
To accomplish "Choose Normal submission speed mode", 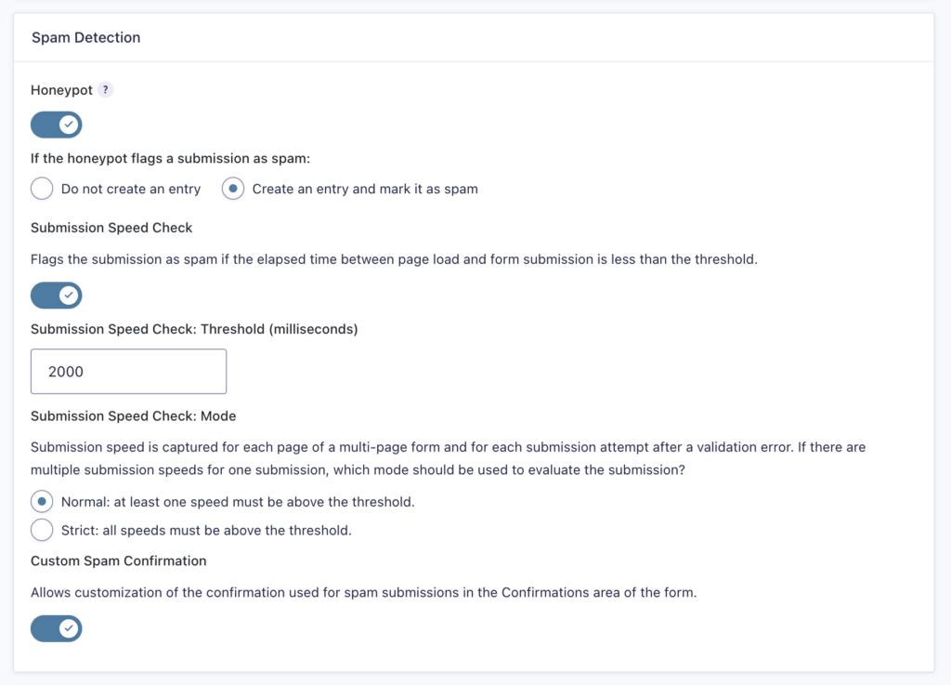I will coord(41,501).
